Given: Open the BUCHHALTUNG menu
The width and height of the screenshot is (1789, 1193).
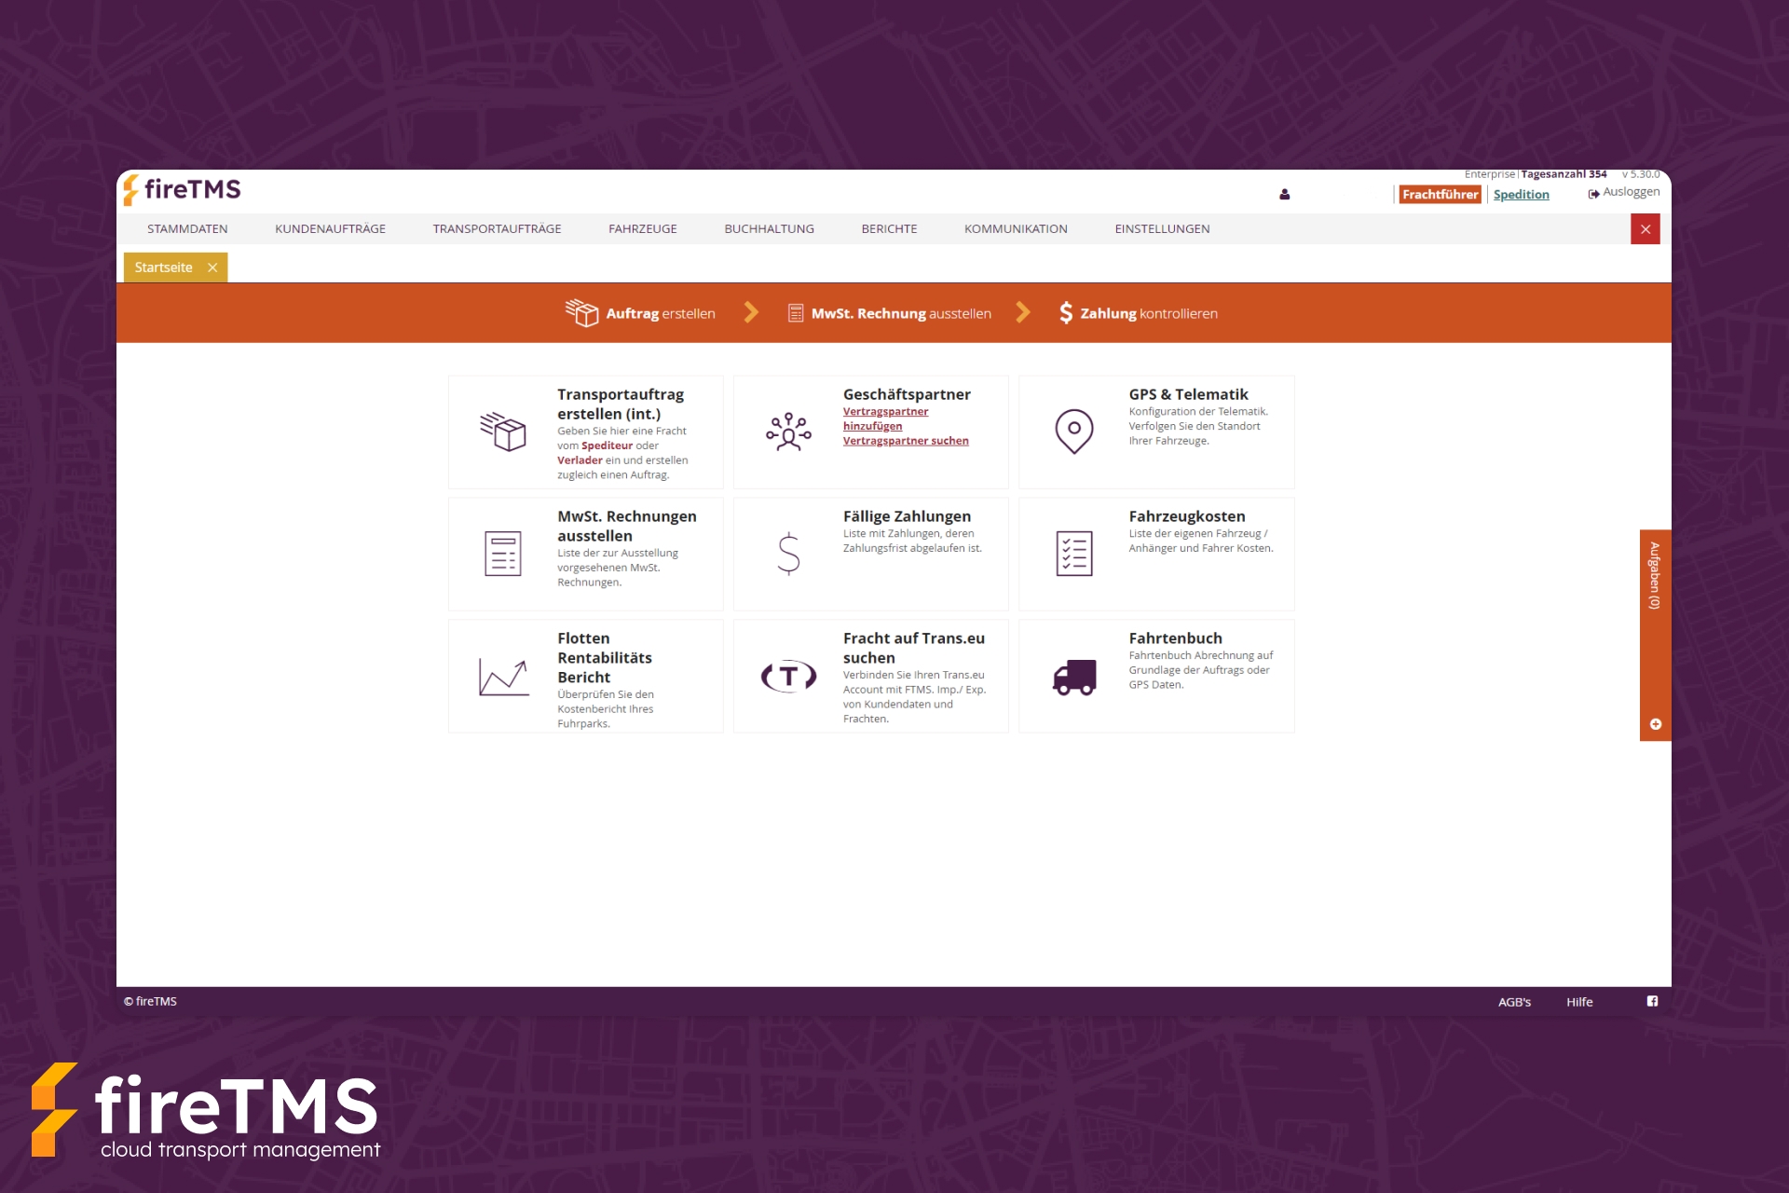Looking at the screenshot, I should pos(769,229).
